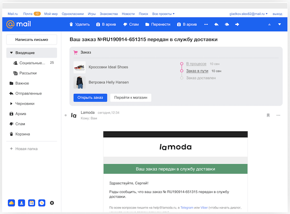
Task: Open account menu gladkov.alex82@mail.ru
Action: pos(248,14)
